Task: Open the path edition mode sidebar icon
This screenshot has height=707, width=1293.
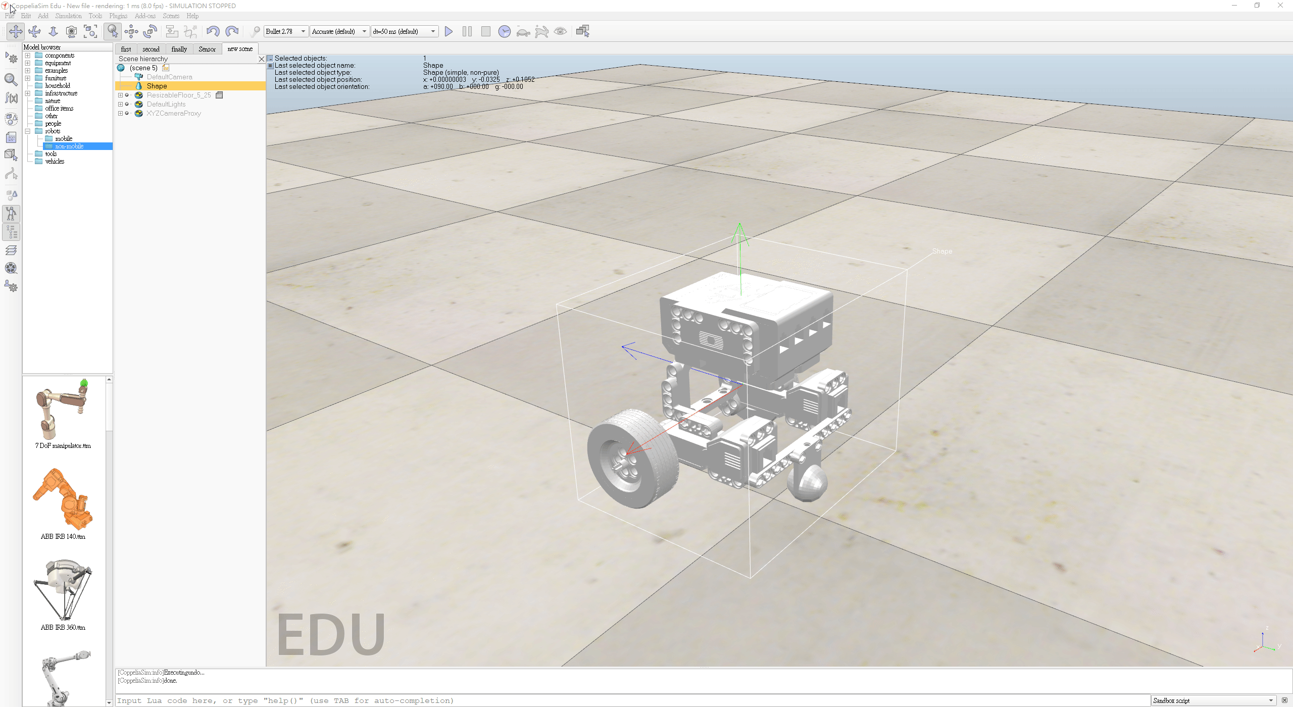Action: click(11, 175)
